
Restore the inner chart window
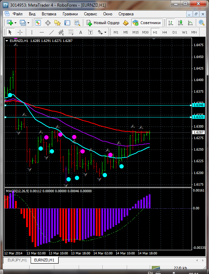point(196,14)
